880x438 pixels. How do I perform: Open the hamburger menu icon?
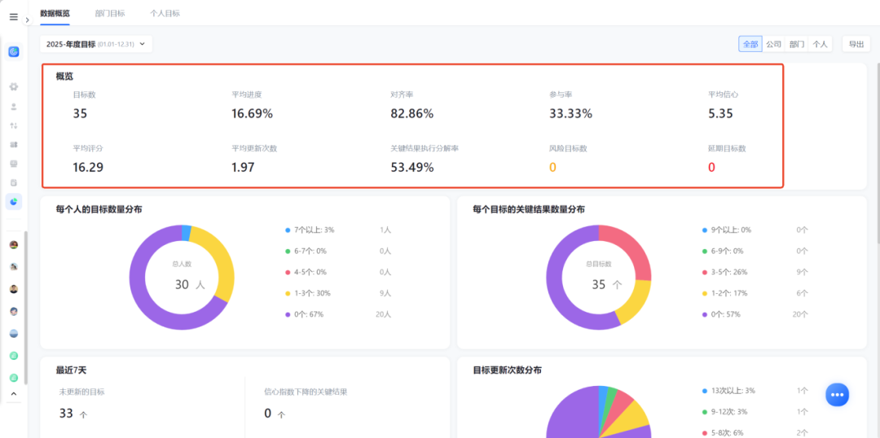tap(14, 17)
